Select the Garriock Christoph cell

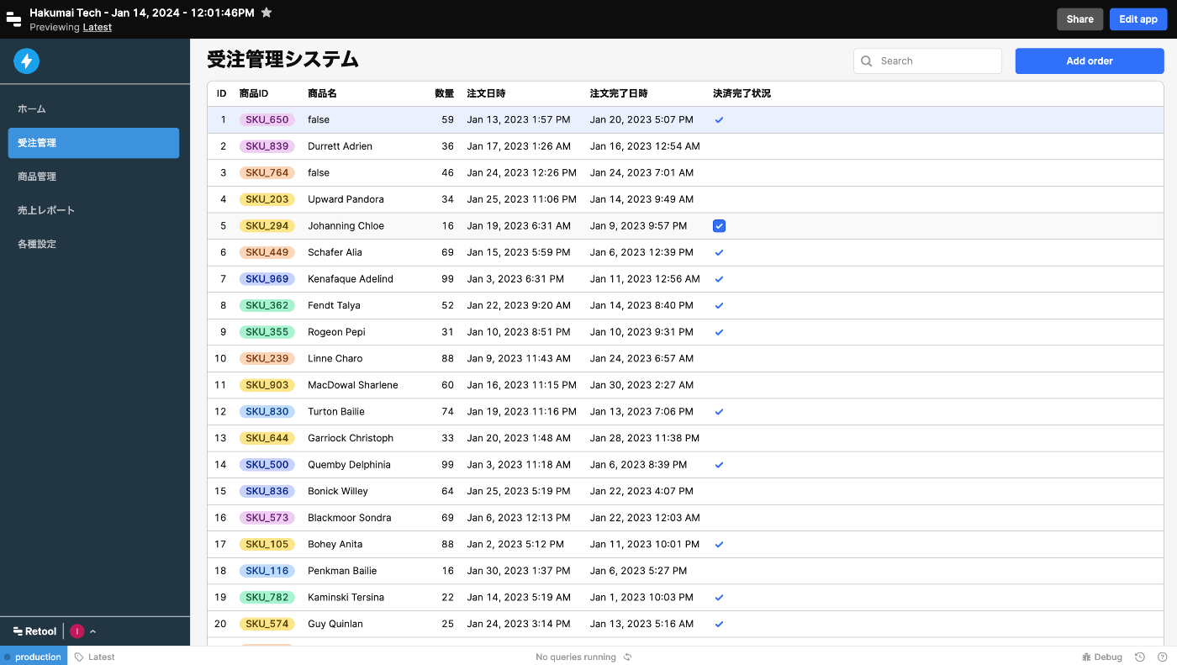coord(351,438)
